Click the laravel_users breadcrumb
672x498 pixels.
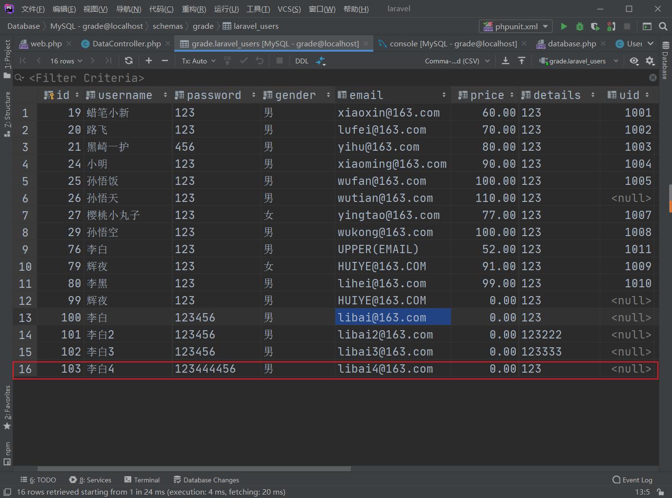[251, 26]
